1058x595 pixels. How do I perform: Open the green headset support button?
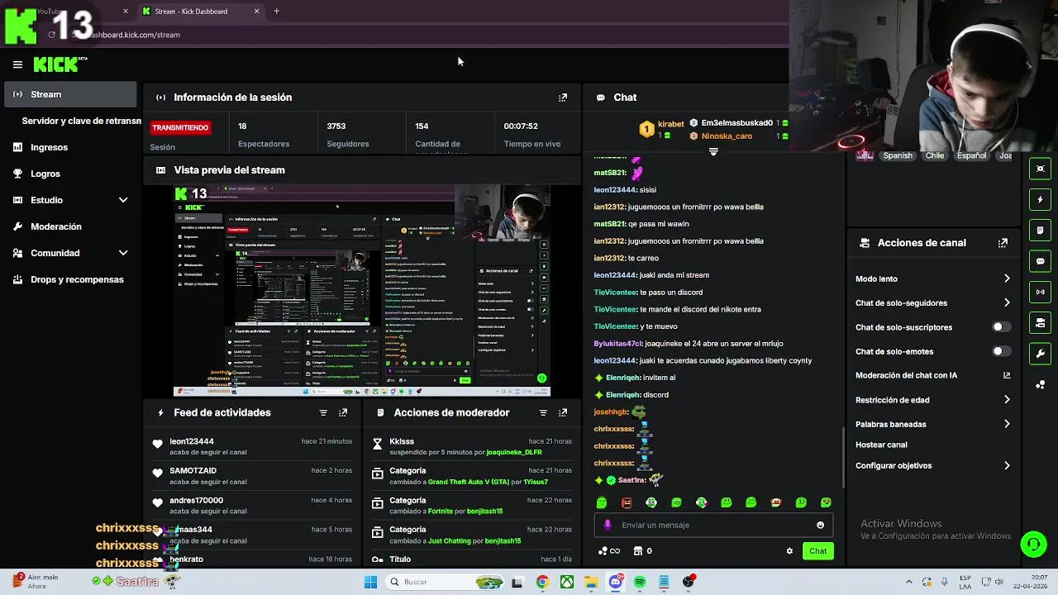click(1033, 544)
